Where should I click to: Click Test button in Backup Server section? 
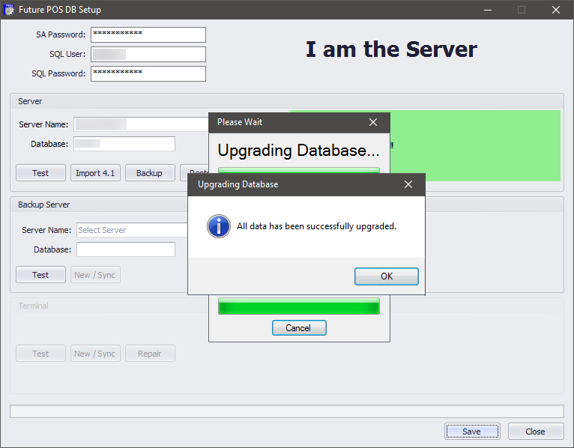click(40, 274)
